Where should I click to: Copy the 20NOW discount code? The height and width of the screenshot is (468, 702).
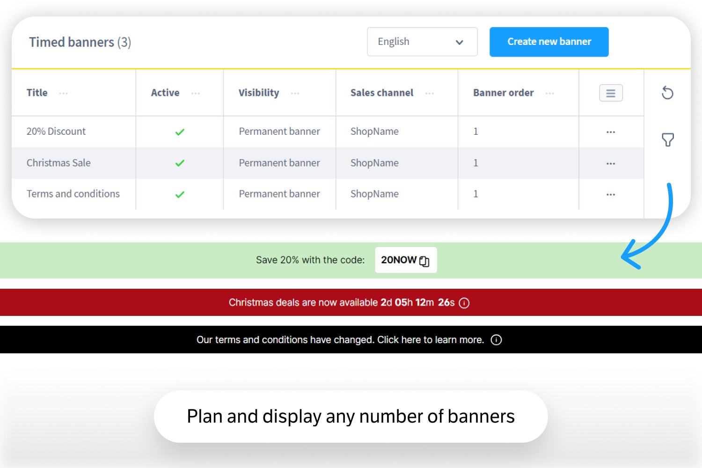[424, 261]
